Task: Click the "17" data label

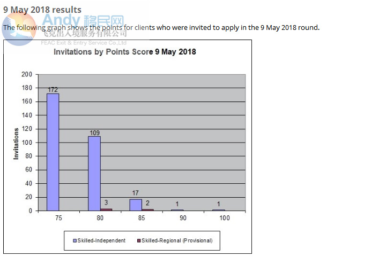Action: pos(136,193)
